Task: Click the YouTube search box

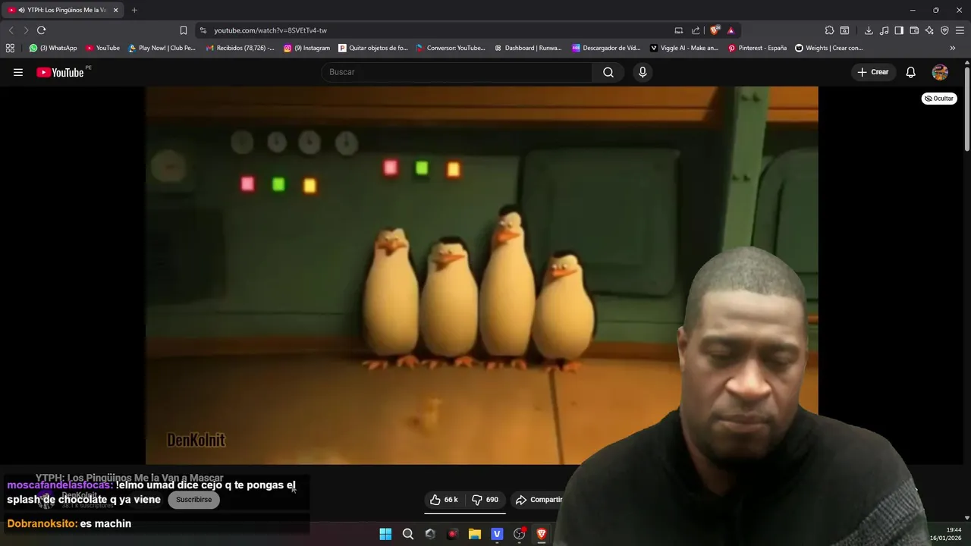Action: click(x=457, y=72)
